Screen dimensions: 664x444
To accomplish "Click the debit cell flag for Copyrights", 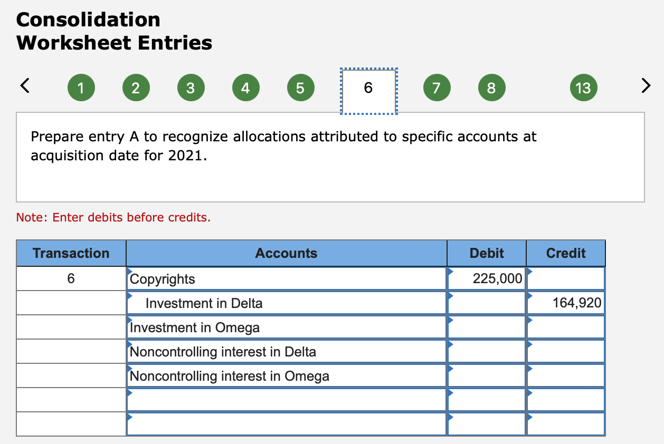I will 449,272.
